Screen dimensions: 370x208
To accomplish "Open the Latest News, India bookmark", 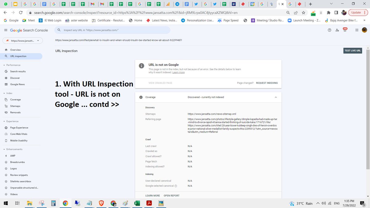I will click(x=161, y=20).
